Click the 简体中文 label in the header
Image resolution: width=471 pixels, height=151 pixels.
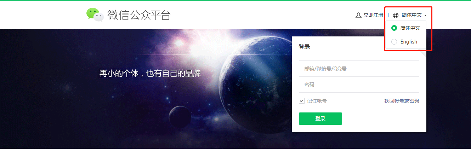point(412,15)
